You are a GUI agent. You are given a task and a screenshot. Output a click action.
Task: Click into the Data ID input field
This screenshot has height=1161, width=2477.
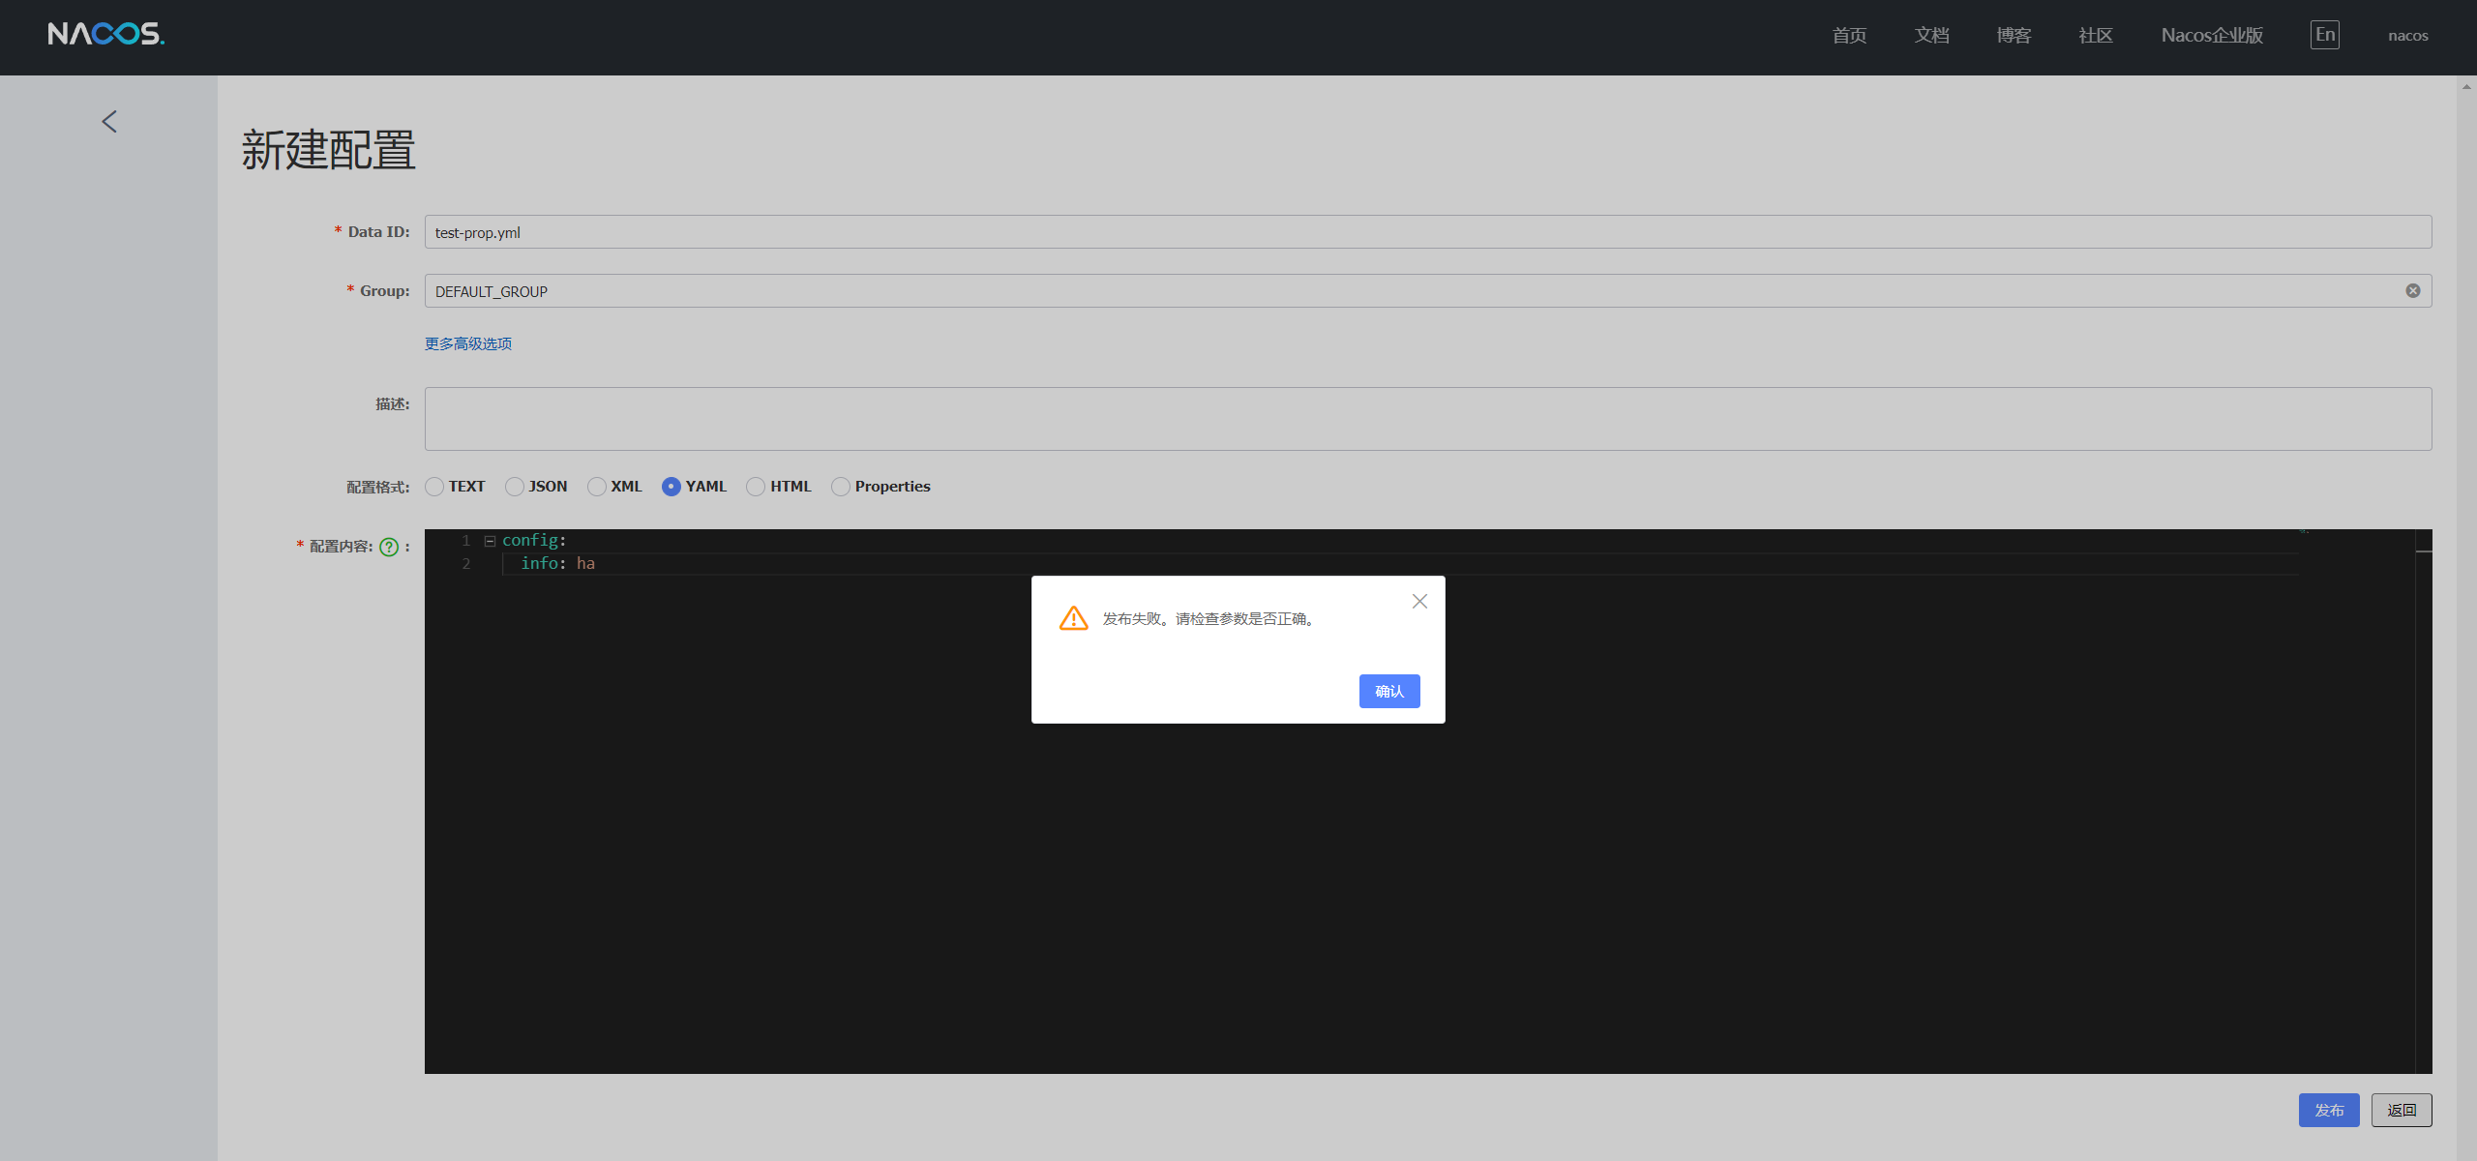1427,232
